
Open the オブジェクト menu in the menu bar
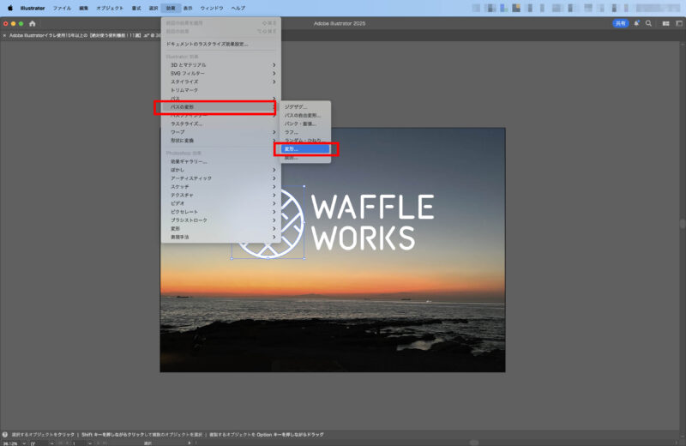coord(109,8)
